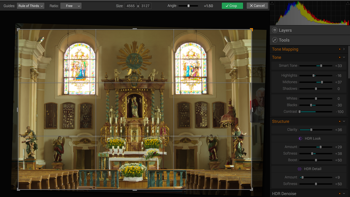Click the Clarity value +36
Image resolution: width=350 pixels, height=197 pixels.
pos(338,130)
